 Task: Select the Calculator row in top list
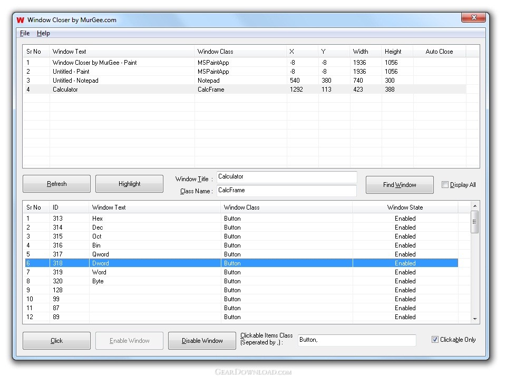click(x=245, y=90)
